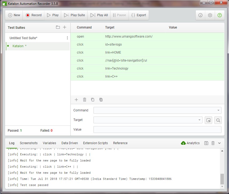Click the Target column header

click(110, 27)
